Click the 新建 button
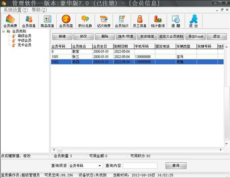Viewport: 230px width, 178px height. pos(62,36)
